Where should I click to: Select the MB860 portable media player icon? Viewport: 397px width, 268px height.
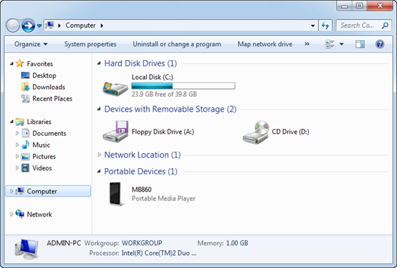click(x=115, y=194)
